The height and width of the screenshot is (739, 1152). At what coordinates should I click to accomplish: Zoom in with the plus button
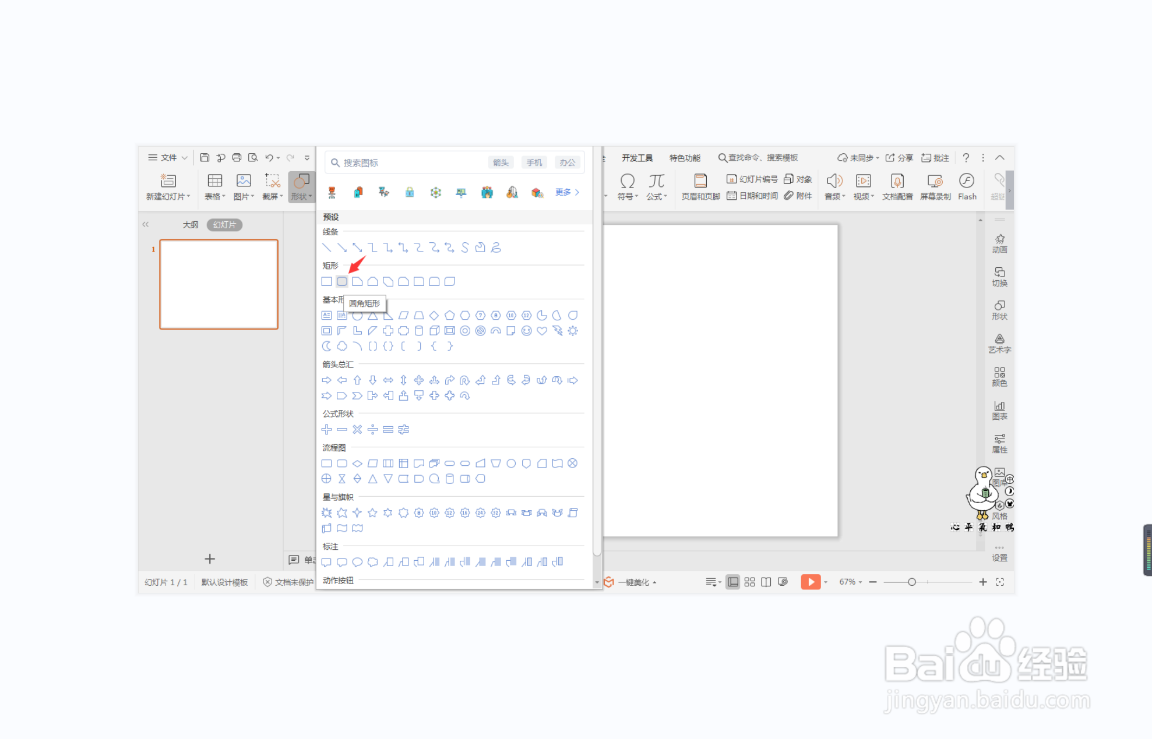(983, 582)
